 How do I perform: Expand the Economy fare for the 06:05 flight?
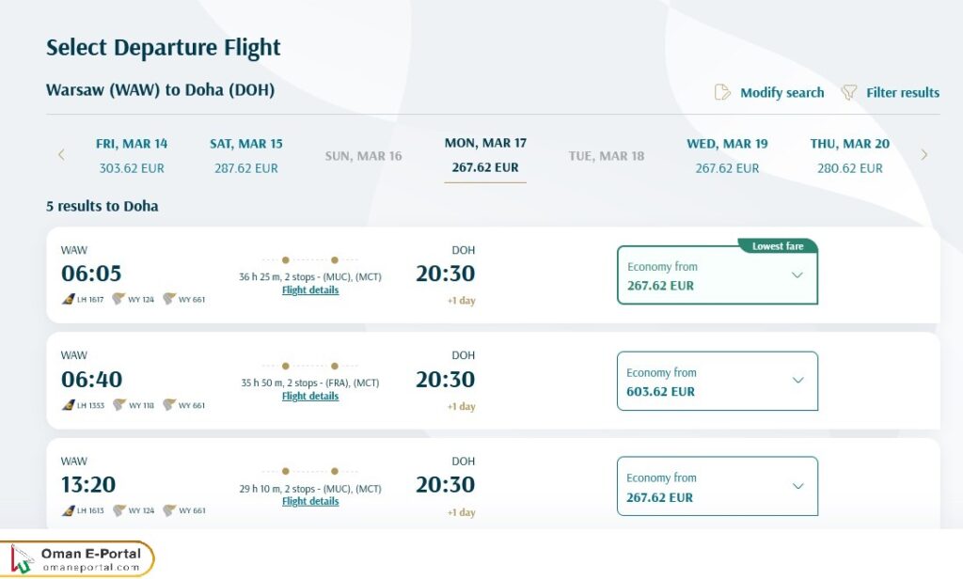point(797,275)
